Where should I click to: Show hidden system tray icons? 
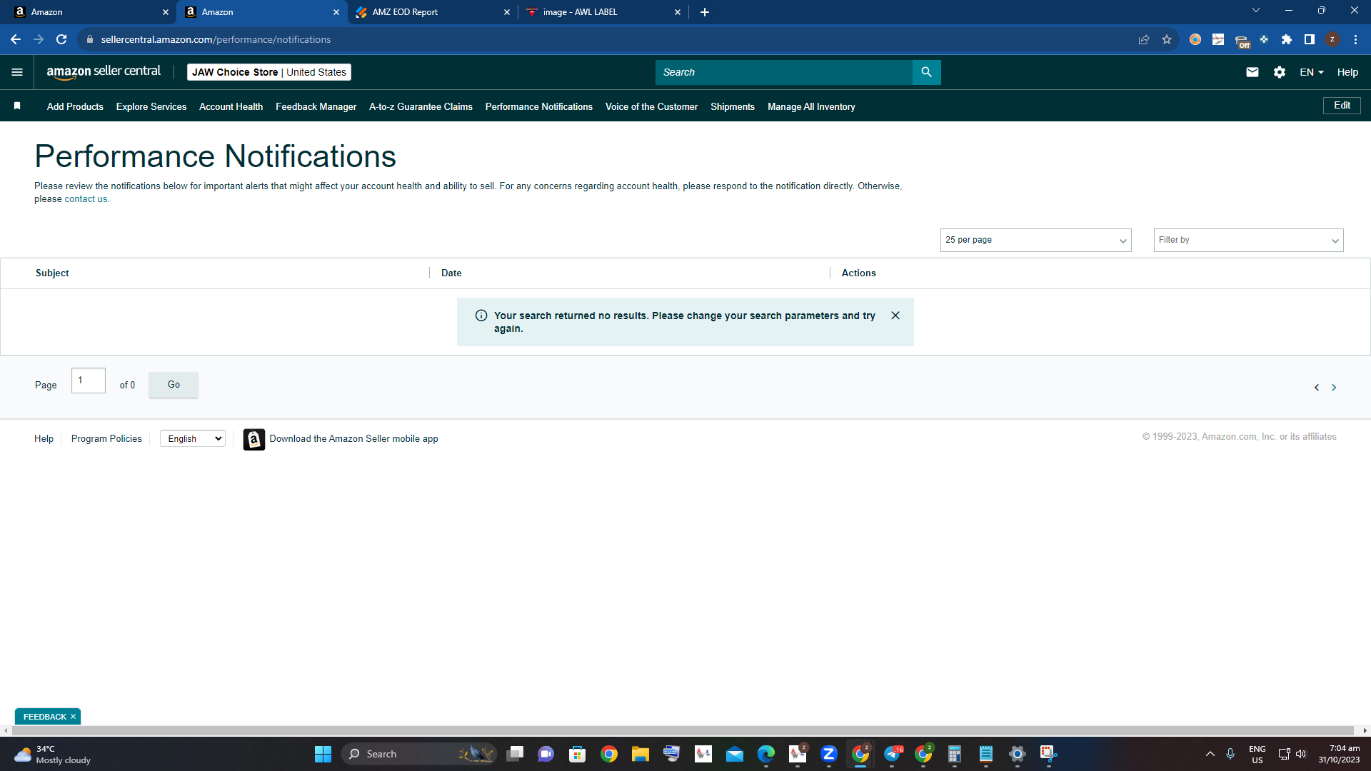[x=1210, y=754]
